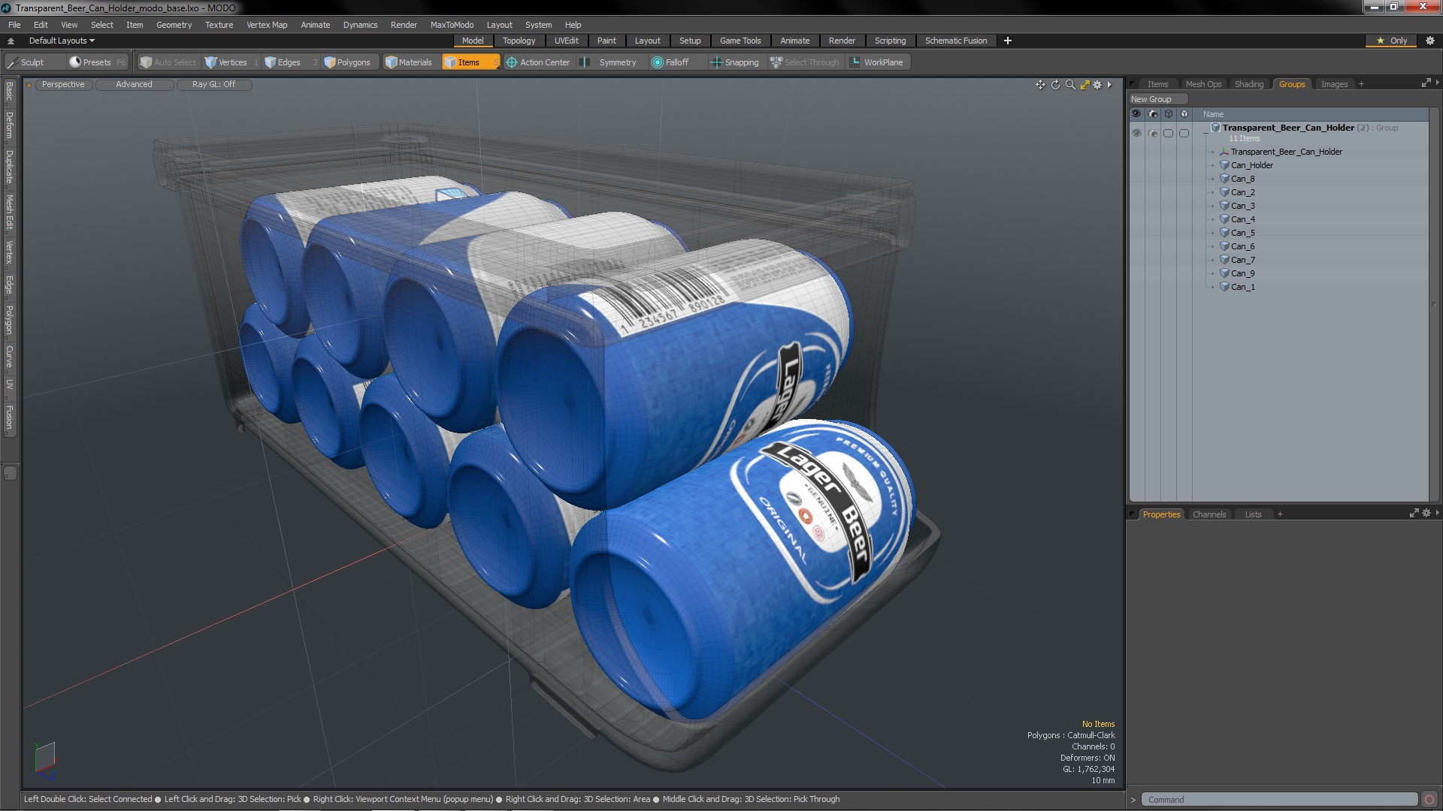The image size is (1443, 811).
Task: Click the Falloff tool icon
Action: click(658, 62)
